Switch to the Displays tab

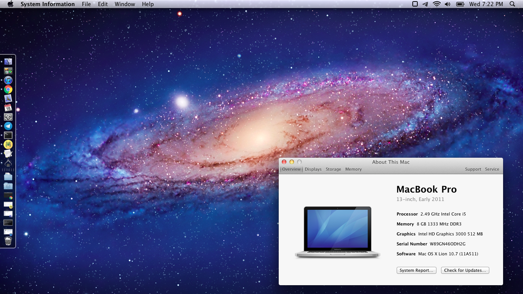[313, 169]
